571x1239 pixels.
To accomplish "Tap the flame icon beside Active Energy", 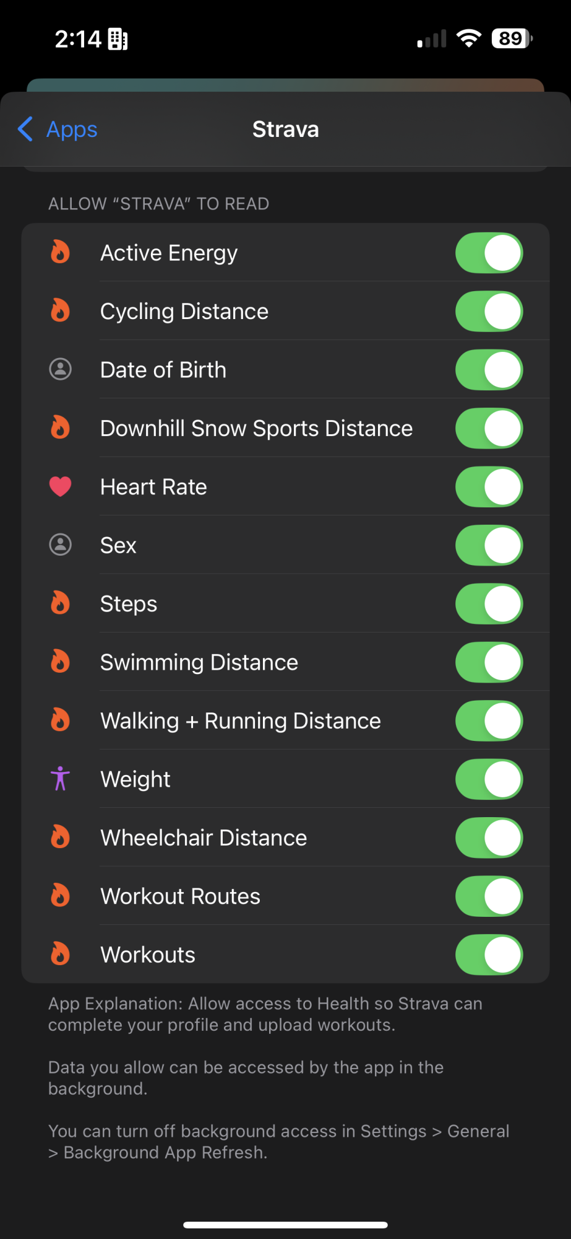I will [60, 252].
